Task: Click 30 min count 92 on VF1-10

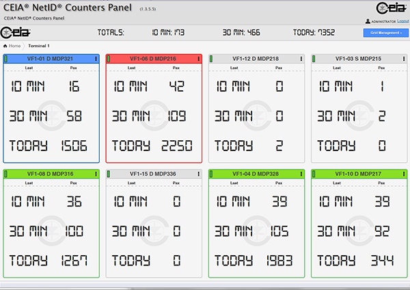Action: 382,231
